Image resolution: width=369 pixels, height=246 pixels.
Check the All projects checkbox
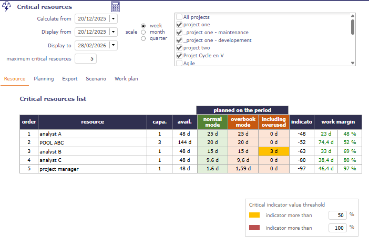tap(180, 17)
